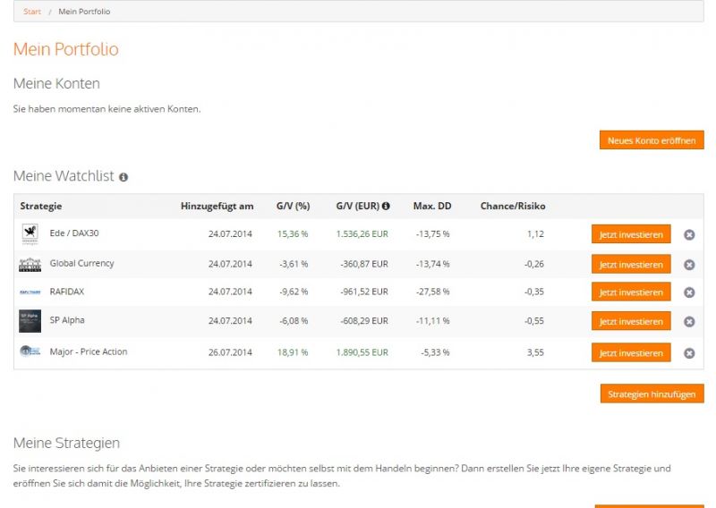Remove SP Alpha from the watchlist
The height and width of the screenshot is (508, 716).
click(689, 322)
